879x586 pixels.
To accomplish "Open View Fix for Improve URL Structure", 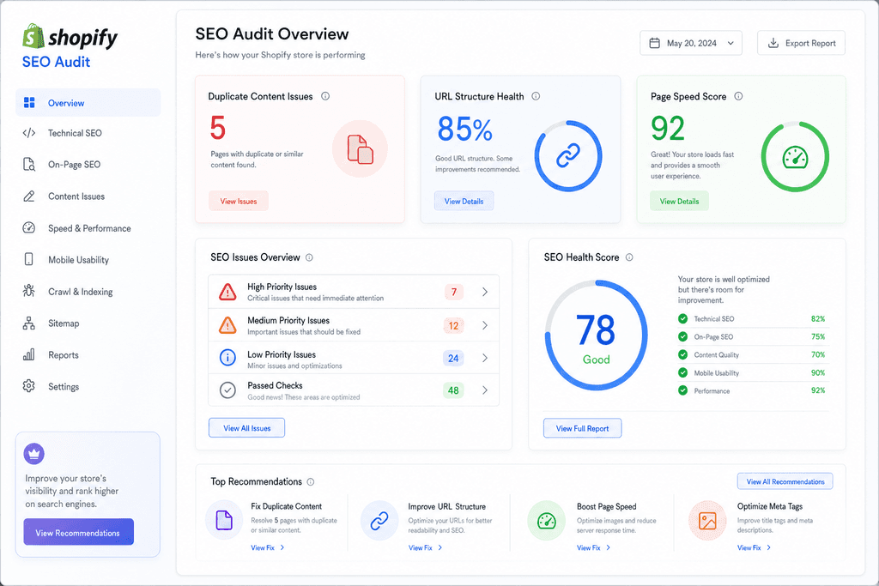I will (x=425, y=548).
